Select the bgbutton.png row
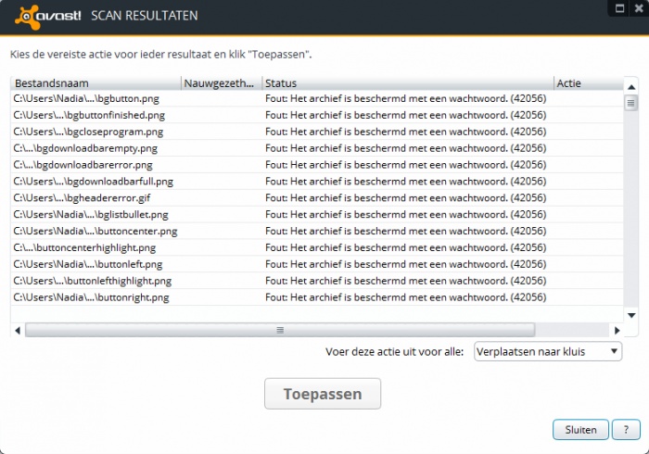The width and height of the screenshot is (649, 454). pyautogui.click(x=317, y=98)
